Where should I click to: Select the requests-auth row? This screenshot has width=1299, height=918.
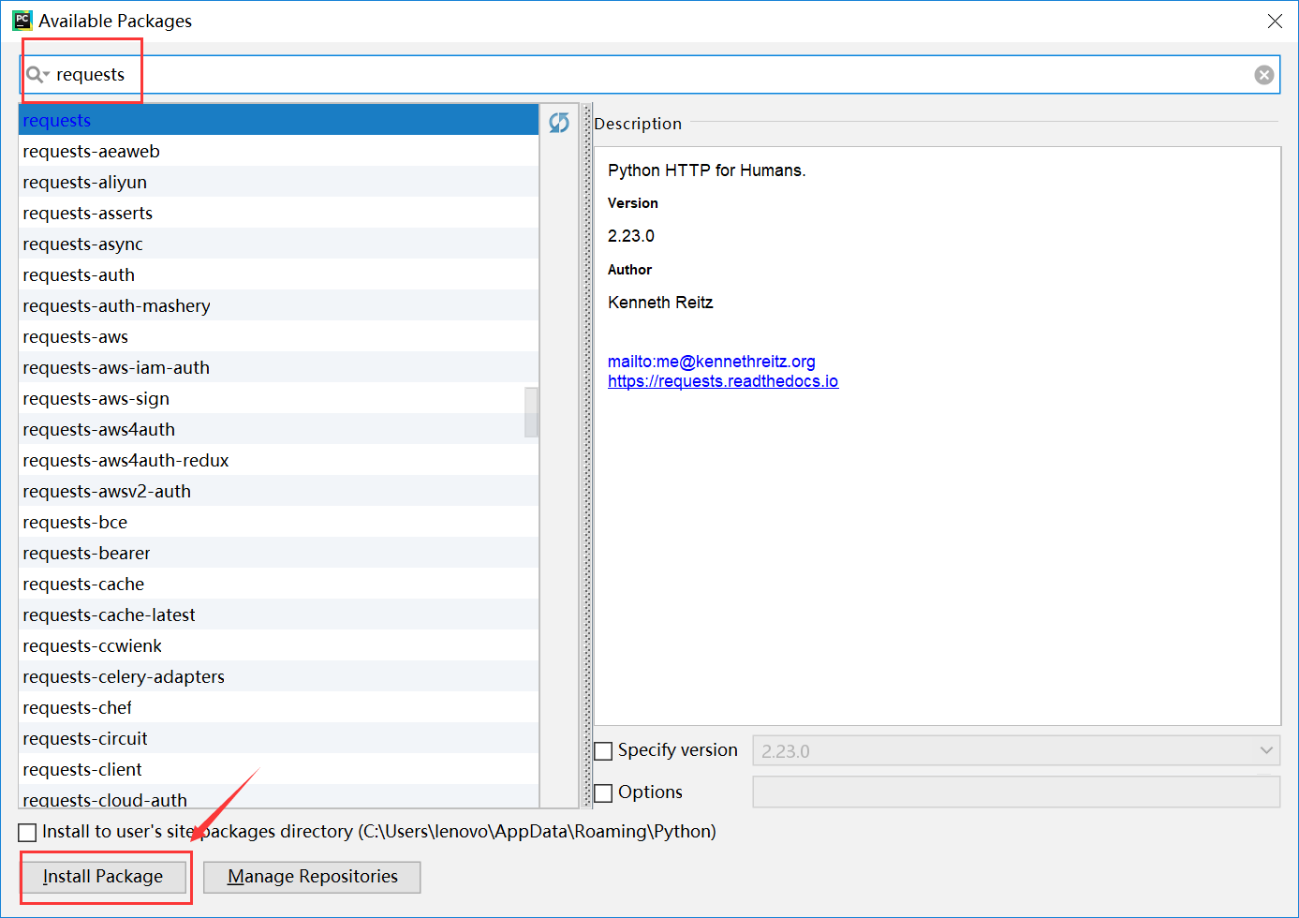(278, 274)
